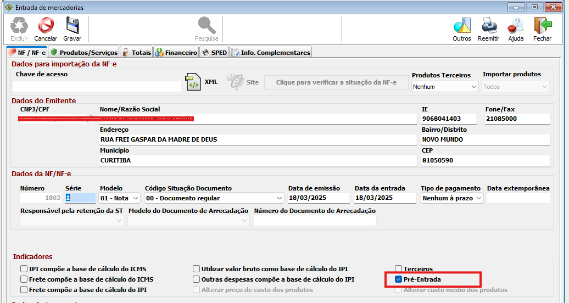The height and width of the screenshot is (303, 569).
Task: Open Ajuda help icon
Action: [515, 26]
